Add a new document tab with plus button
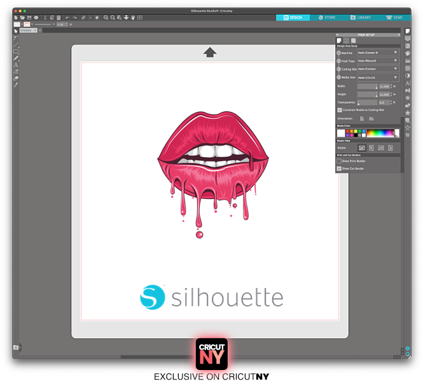Image resolution: width=423 pixels, height=384 pixels. [40, 31]
